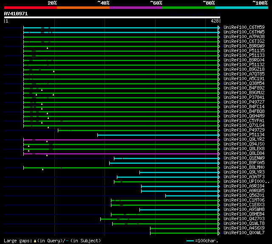Open the UniRef100_B9RG04 hit label
Image resolution: width=272 pixels, height=244 pixels.
[244, 60]
